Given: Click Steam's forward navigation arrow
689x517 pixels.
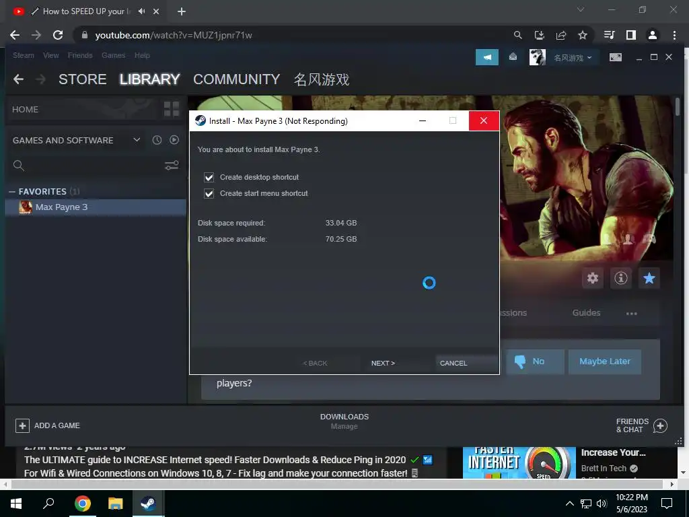Looking at the screenshot, I should coord(40,79).
